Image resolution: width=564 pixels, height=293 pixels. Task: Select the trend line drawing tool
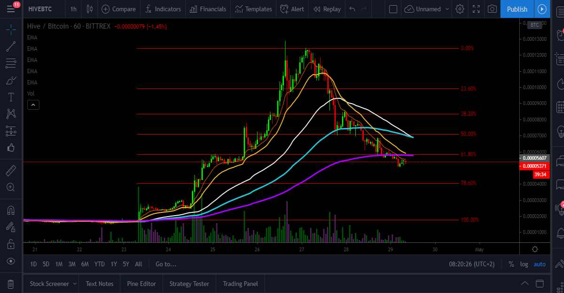pos(11,46)
